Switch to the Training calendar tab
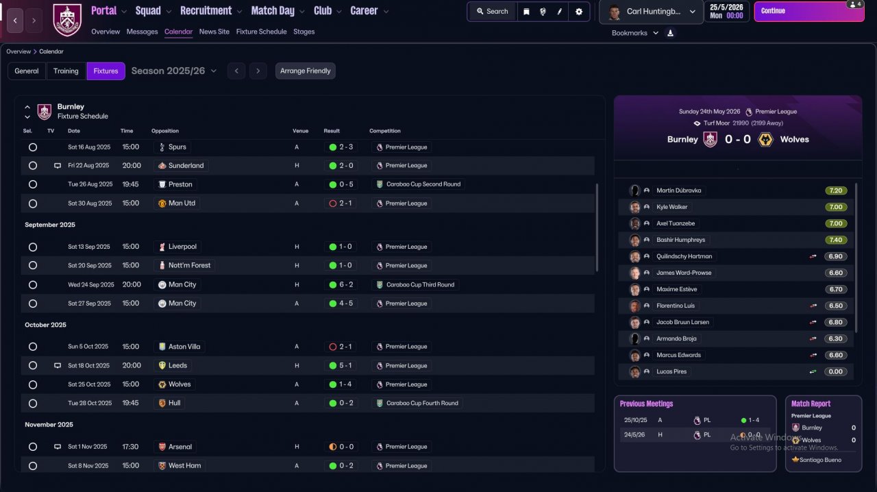The width and height of the screenshot is (877, 492). coord(66,71)
